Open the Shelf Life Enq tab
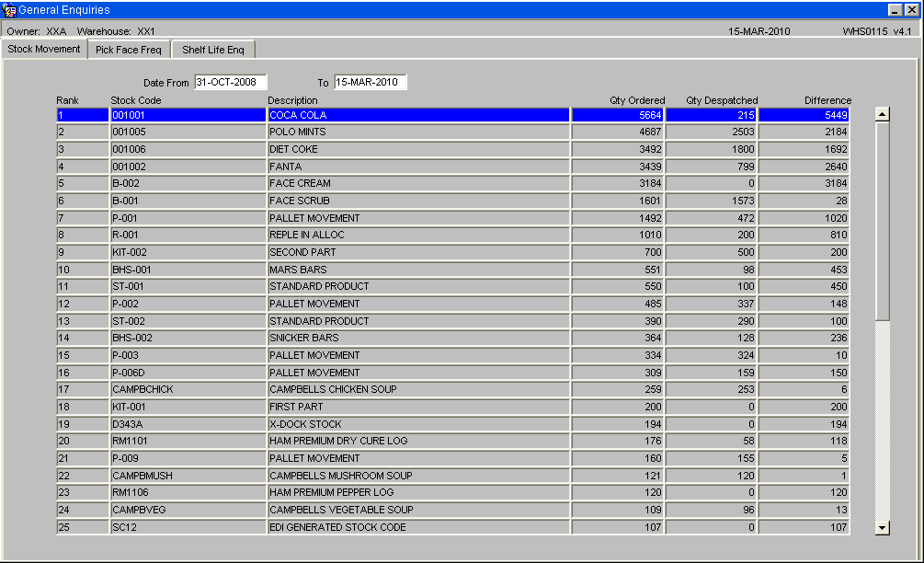924x563 pixels. coord(212,50)
